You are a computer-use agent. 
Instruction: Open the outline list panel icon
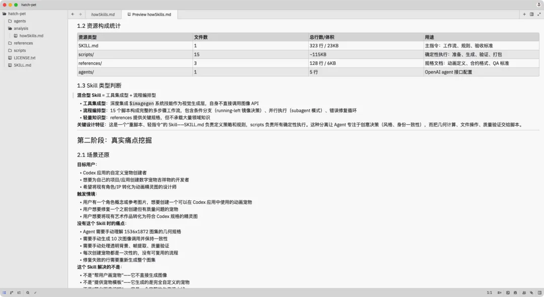point(19,292)
